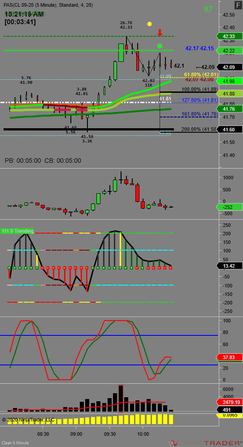The width and height of the screenshot is (243, 447).
Task: Click the 41.88 yellow-green price marker
Action: tap(229, 94)
